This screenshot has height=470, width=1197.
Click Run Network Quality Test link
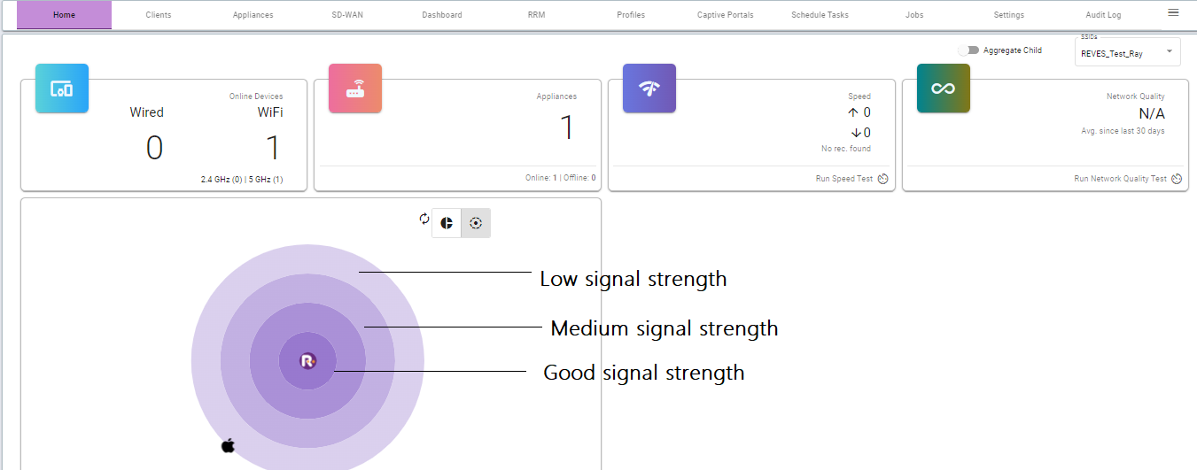point(1120,179)
